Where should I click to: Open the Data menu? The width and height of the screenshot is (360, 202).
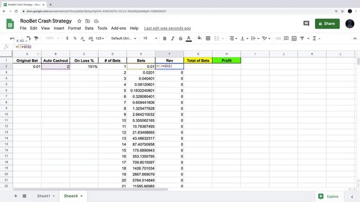coord(89,28)
